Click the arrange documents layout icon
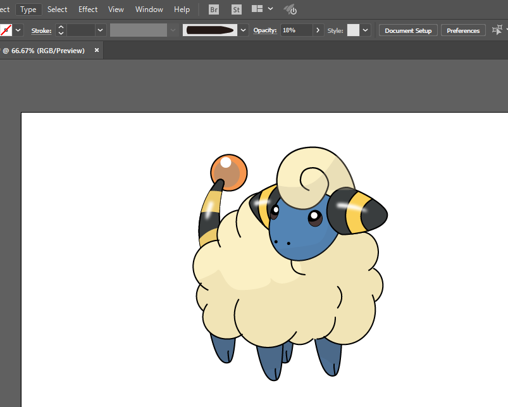The height and width of the screenshot is (407, 508). click(257, 9)
